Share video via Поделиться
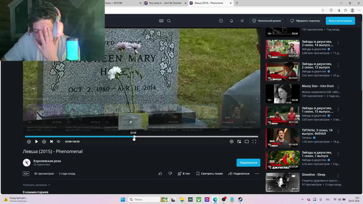Image resolution: width=363 pixels, height=204 pixels. (239, 173)
